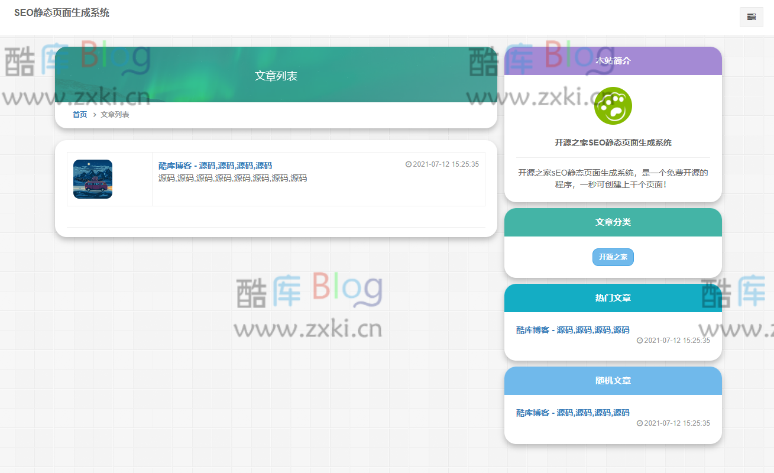Click the green paw logo icon
Viewport: 774px width, 473px height.
[x=613, y=106]
